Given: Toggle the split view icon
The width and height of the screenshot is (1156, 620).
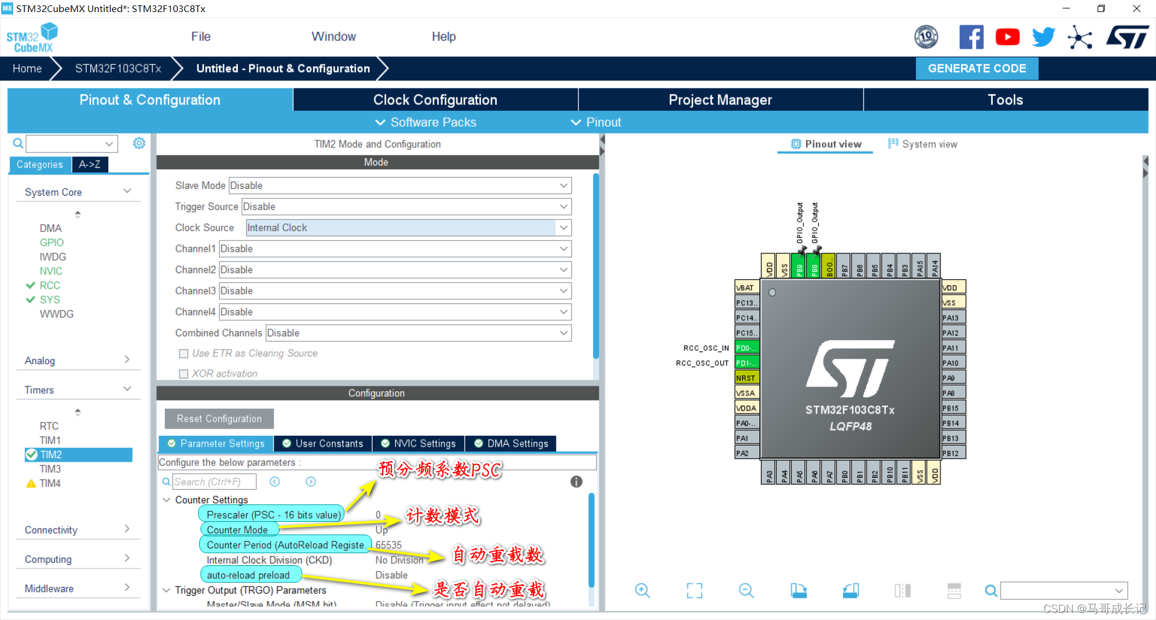Looking at the screenshot, I should [903, 591].
